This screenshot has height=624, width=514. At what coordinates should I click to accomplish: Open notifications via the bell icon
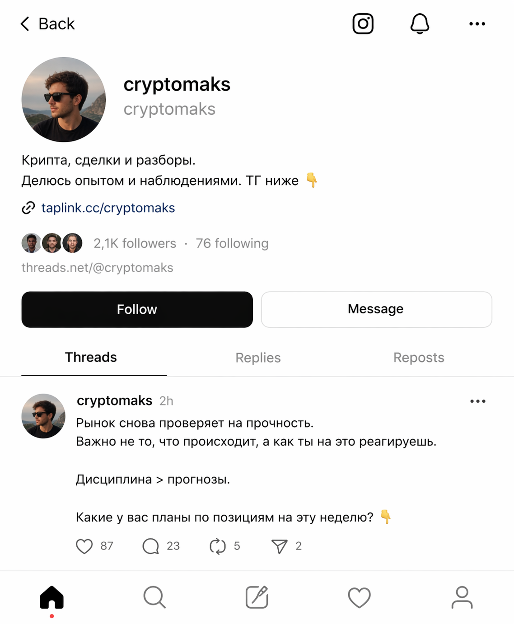point(420,23)
